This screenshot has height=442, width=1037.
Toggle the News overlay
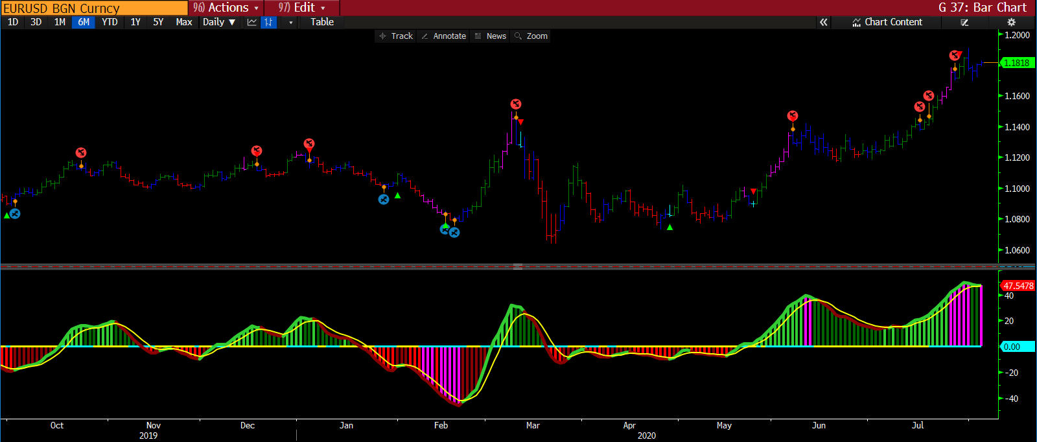pyautogui.click(x=490, y=36)
